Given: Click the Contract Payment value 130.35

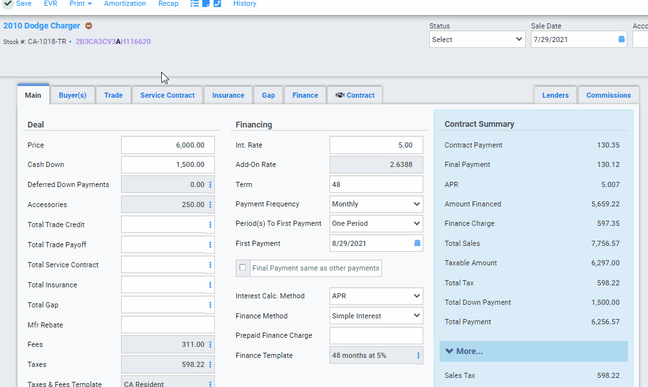Looking at the screenshot, I should click(608, 145).
